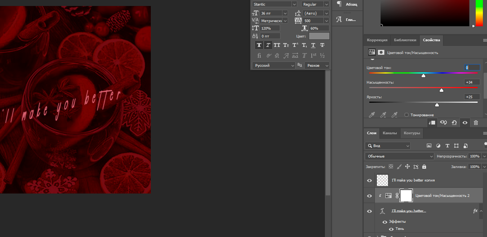Click the text Цвет color swatch
Screen dimensions: 487x237
[x=319, y=36]
